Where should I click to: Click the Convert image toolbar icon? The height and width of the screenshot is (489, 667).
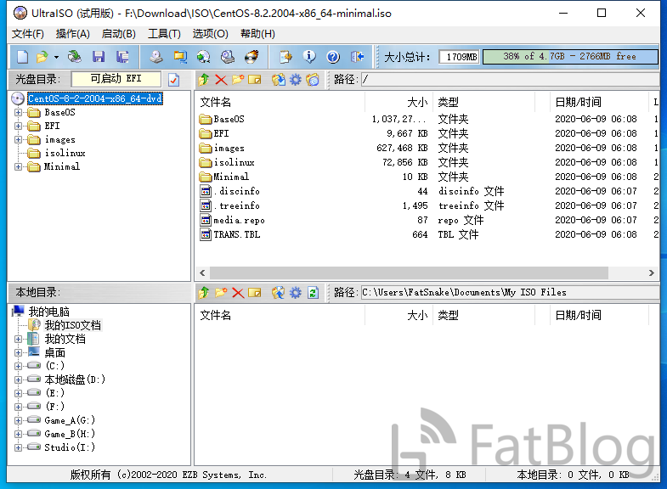180,57
